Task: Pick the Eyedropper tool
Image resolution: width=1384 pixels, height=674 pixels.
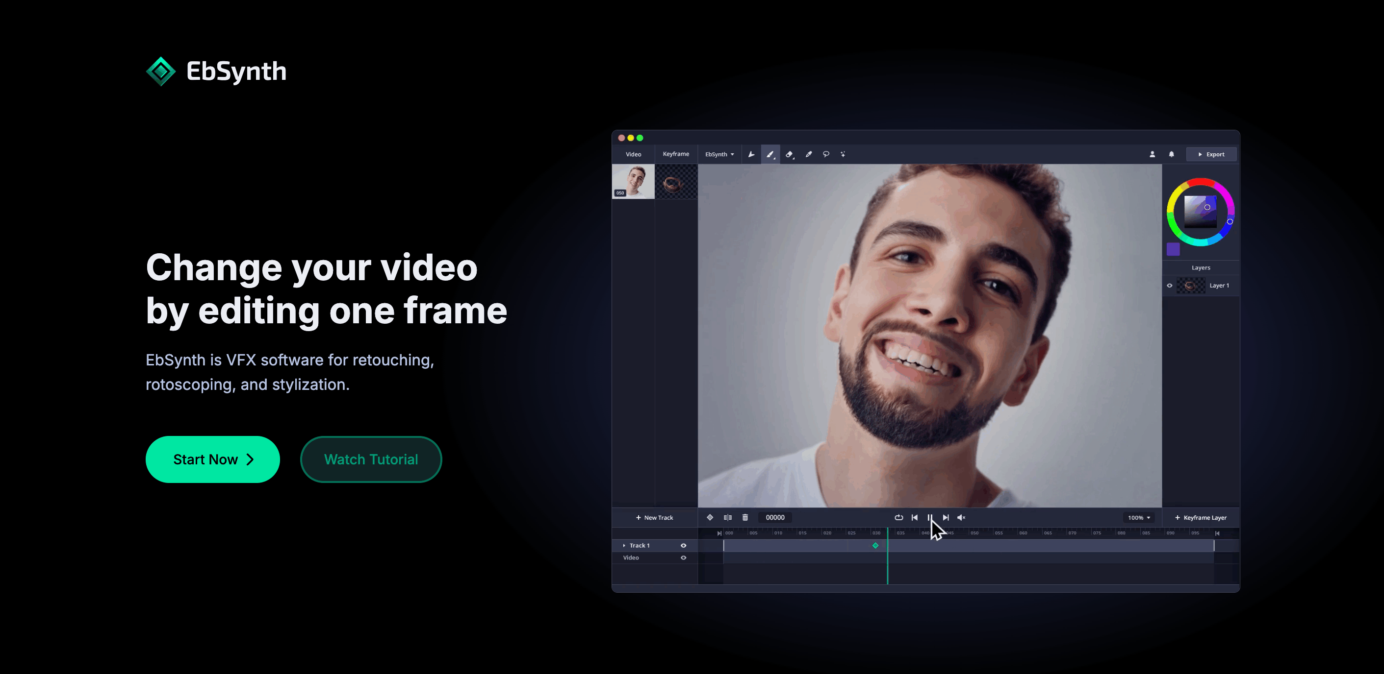Action: (809, 155)
